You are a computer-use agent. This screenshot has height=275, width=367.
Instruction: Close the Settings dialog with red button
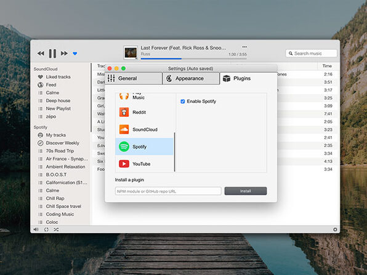[110, 68]
